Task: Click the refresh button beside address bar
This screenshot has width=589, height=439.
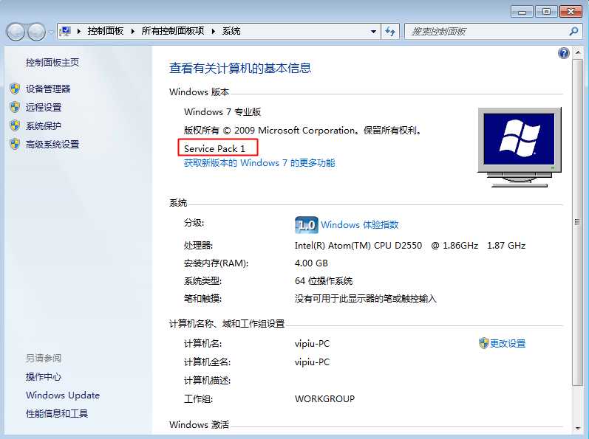Action: 390,32
